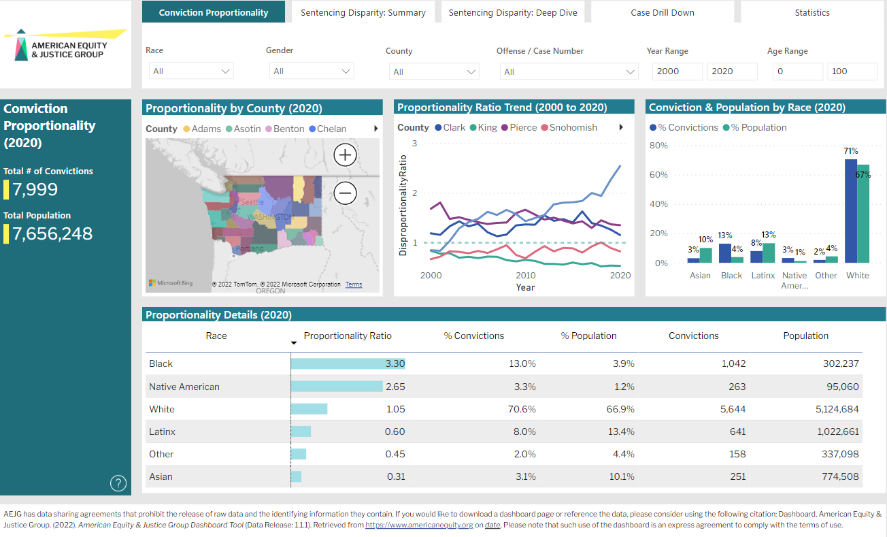Image resolution: width=887 pixels, height=537 pixels.
Task: Sort by Proportionality Ratio column header
Action: point(348,336)
